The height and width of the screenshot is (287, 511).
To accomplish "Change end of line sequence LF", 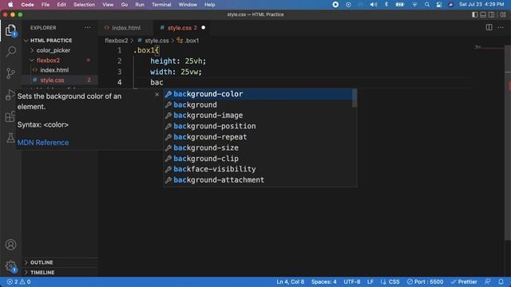I will pos(370,281).
